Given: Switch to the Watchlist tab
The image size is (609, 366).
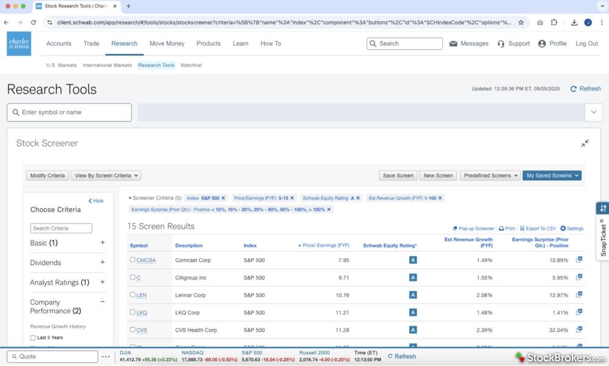Looking at the screenshot, I should click(x=191, y=65).
